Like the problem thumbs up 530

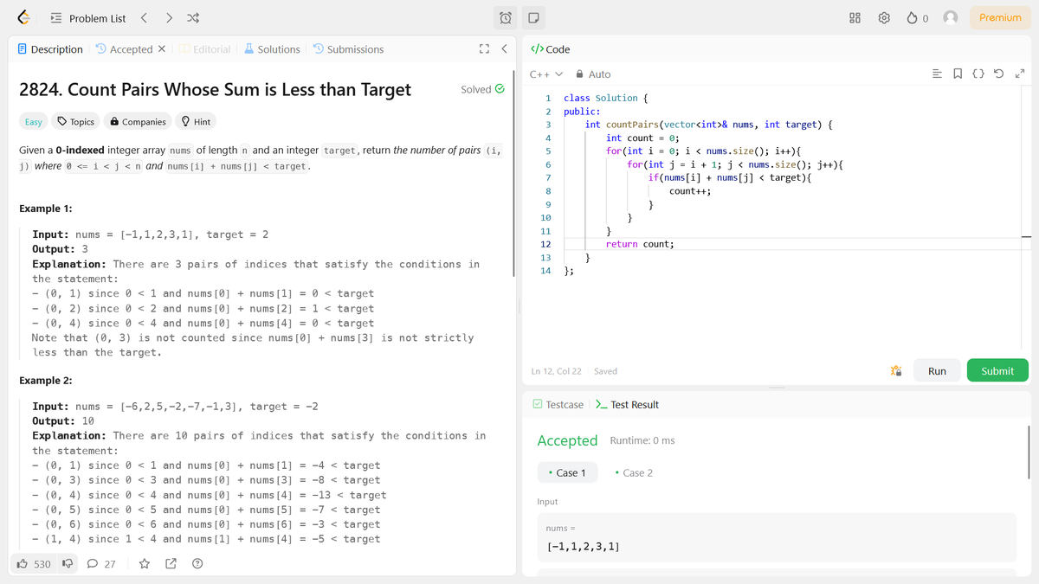tap(33, 564)
